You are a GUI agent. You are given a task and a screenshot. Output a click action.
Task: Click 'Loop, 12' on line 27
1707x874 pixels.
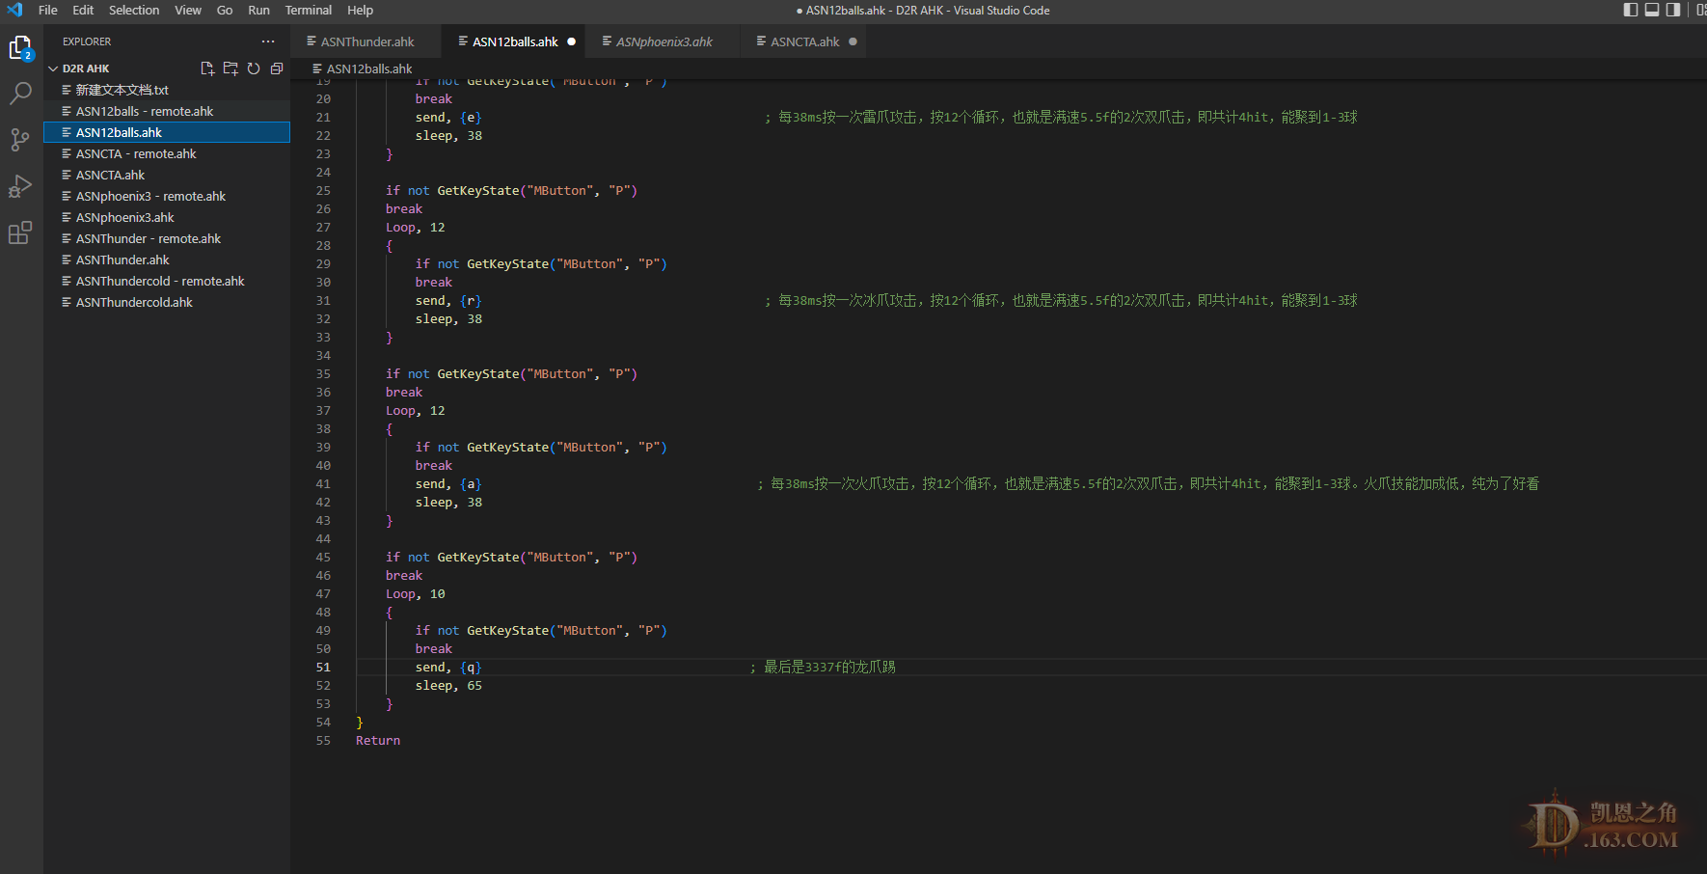click(x=416, y=228)
